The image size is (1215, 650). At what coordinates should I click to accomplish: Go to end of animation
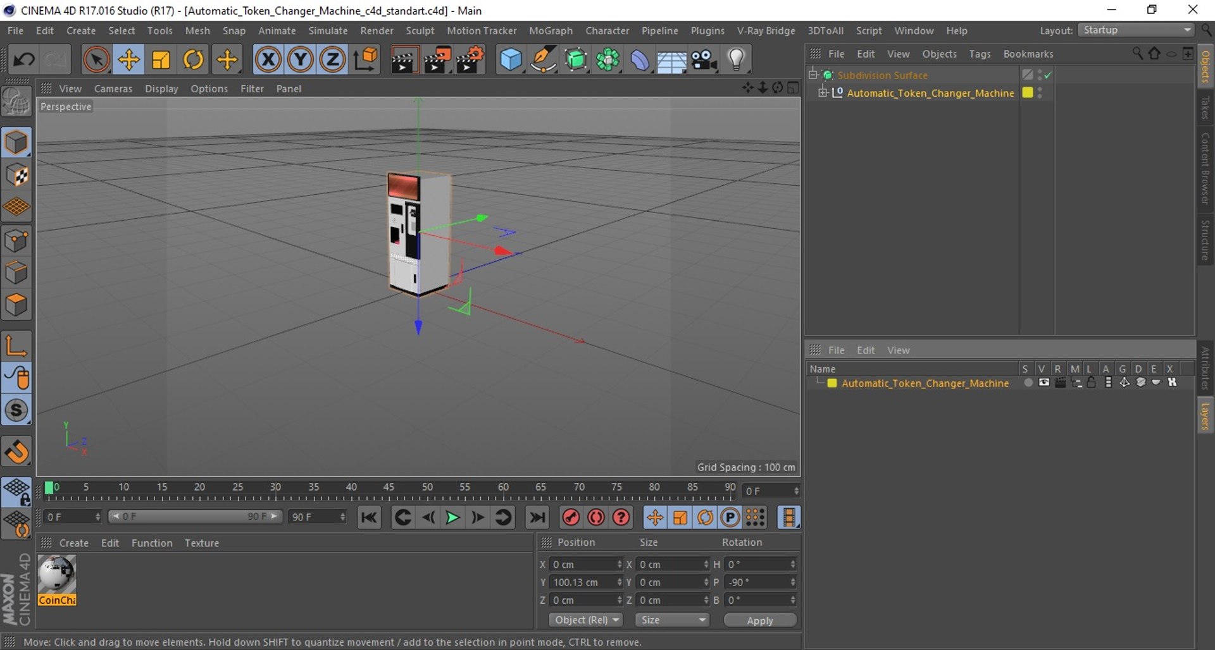(x=537, y=518)
